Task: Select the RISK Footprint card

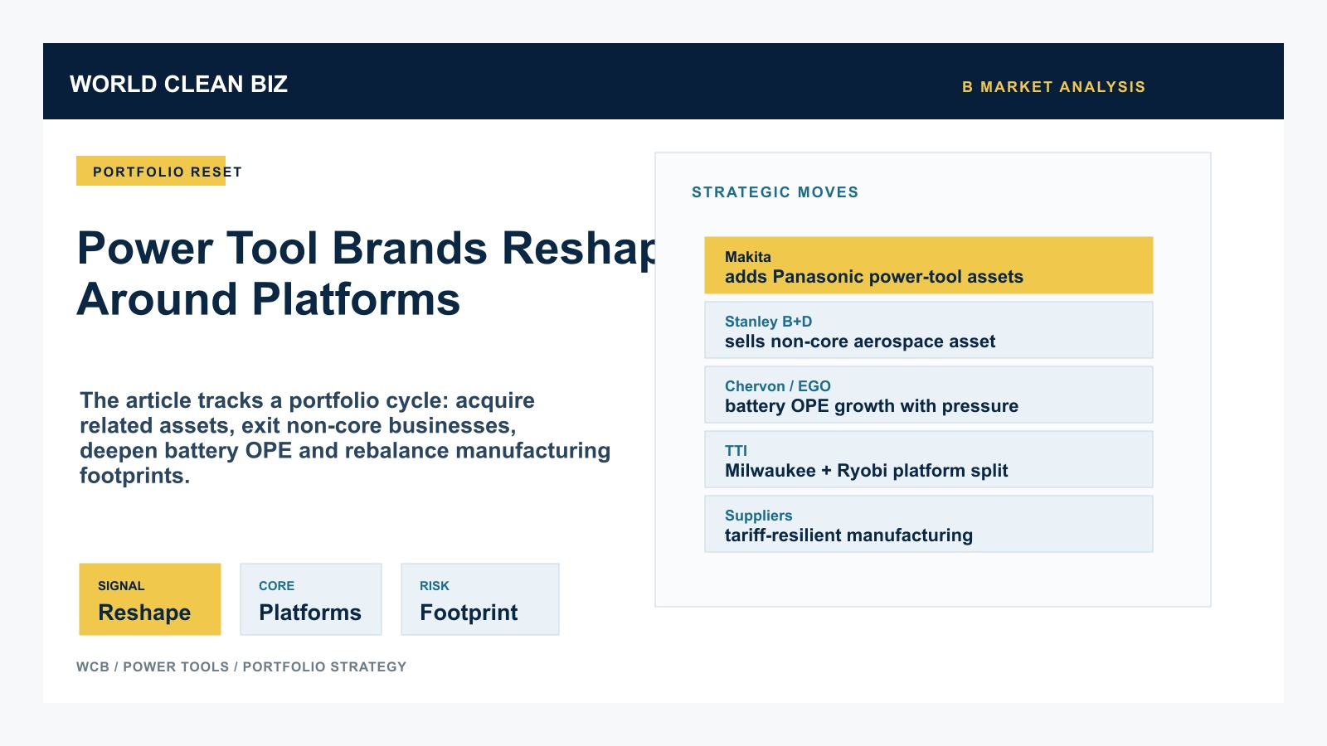Action: coord(480,599)
